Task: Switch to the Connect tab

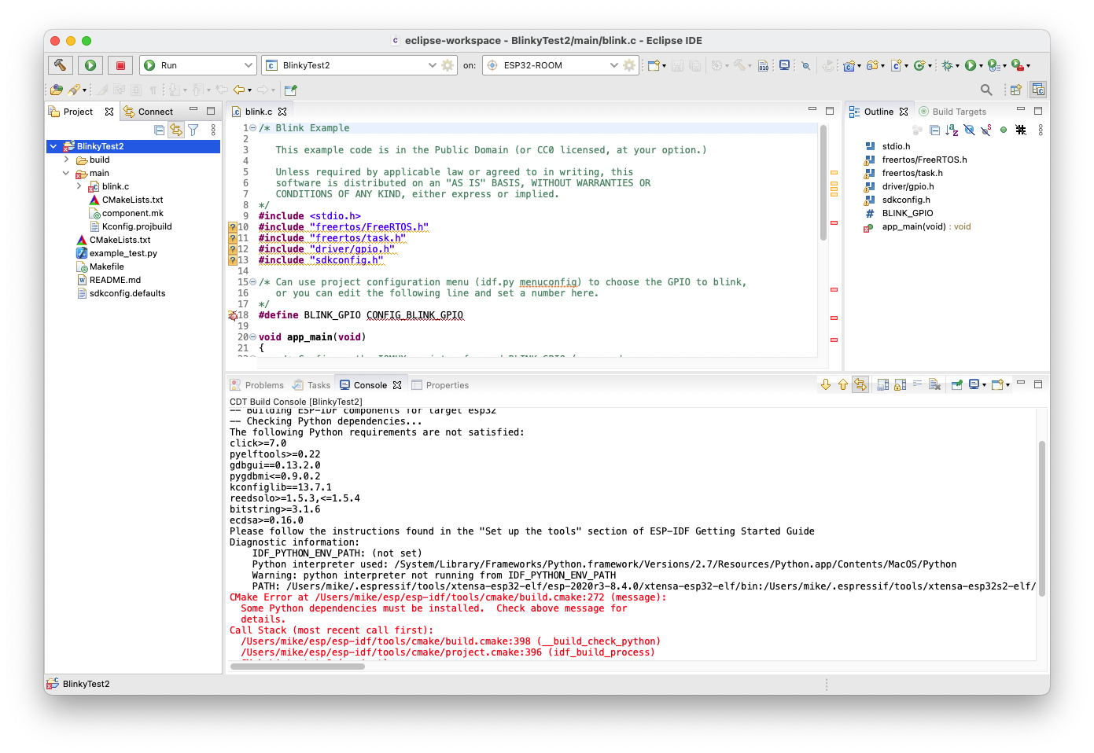Action: [x=149, y=112]
